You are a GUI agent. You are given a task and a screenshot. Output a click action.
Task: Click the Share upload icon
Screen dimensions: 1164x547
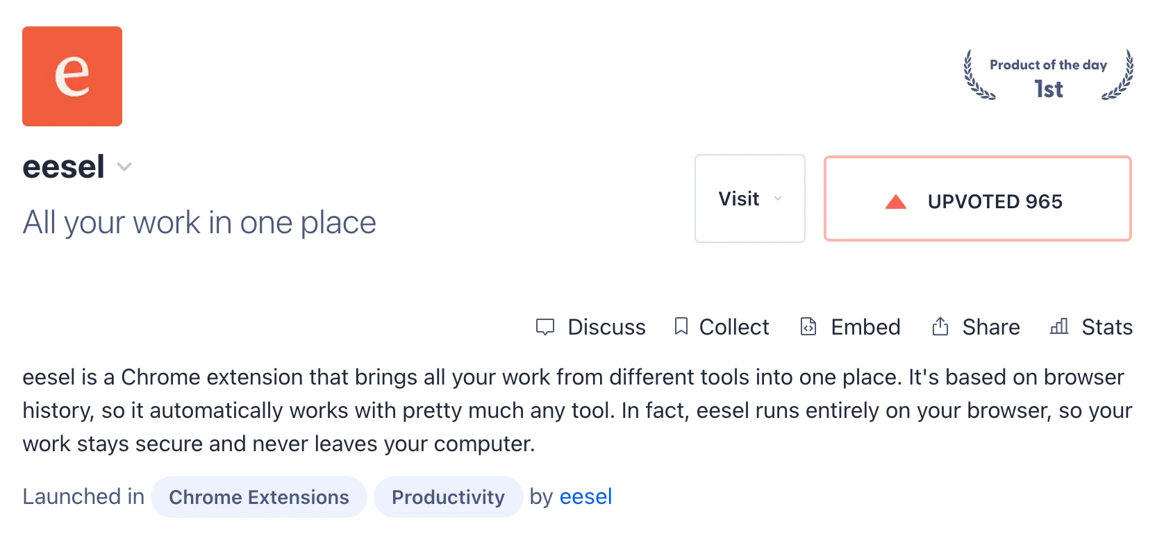(940, 326)
